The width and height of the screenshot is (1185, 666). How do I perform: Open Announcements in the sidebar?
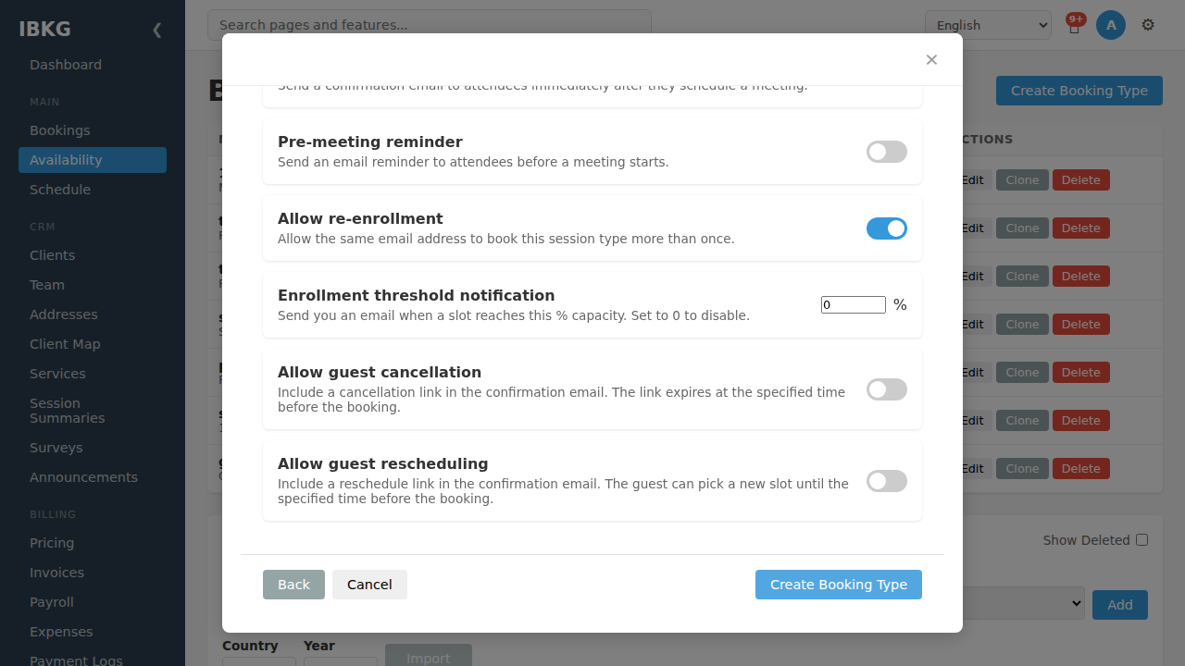click(x=93, y=477)
